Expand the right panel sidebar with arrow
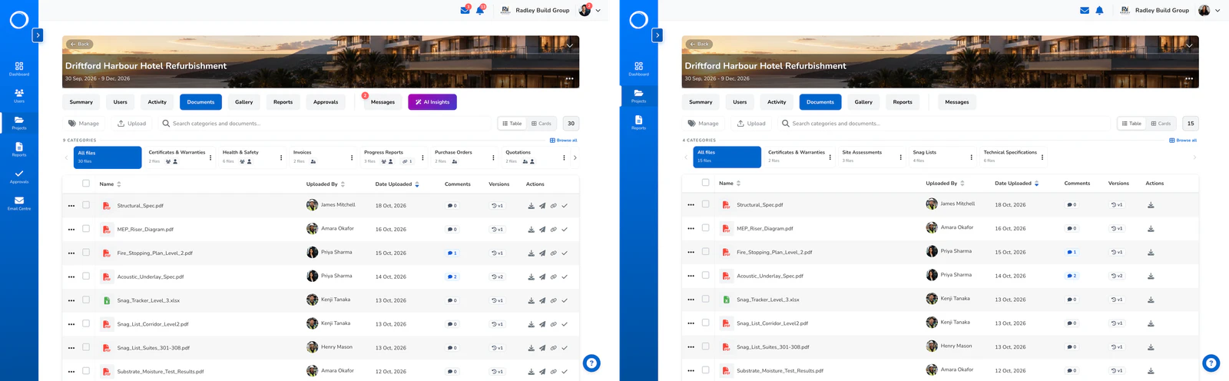Screen dimensions: 1229x381 click(657, 35)
